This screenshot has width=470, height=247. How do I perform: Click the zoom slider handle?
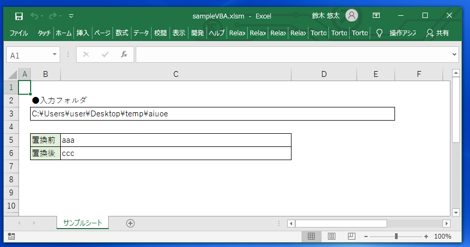pos(396,236)
